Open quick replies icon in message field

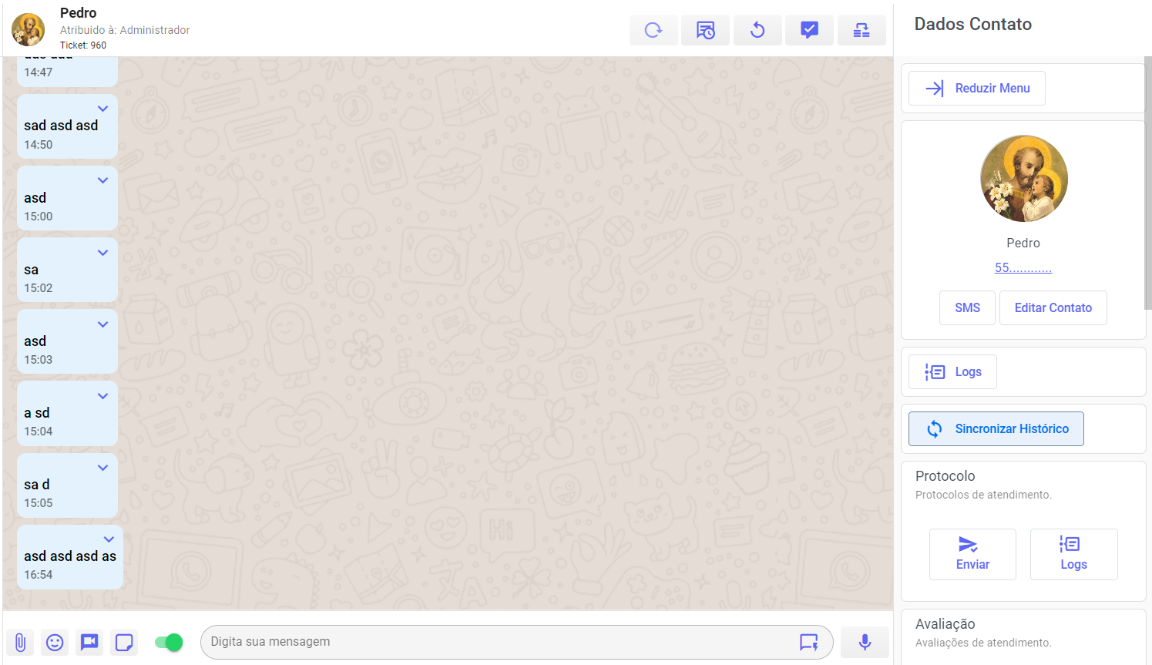(x=808, y=642)
